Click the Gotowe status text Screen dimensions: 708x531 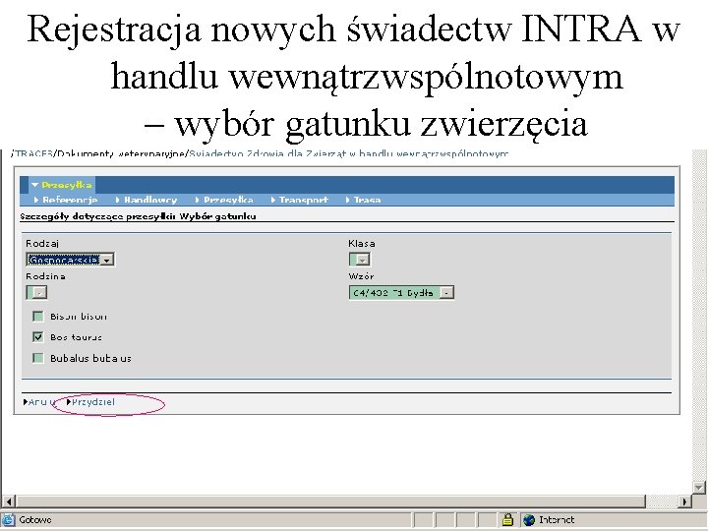point(35,520)
